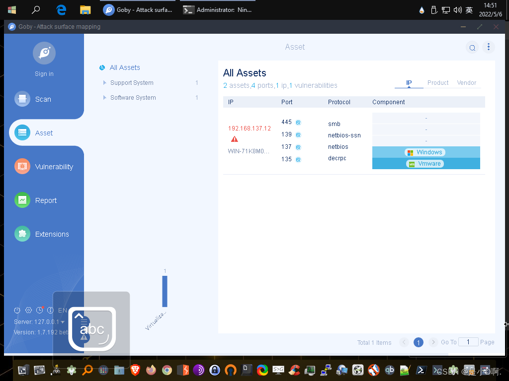The height and width of the screenshot is (381, 509).
Task: Go to next page arrow in pagination
Action: click(x=433, y=342)
